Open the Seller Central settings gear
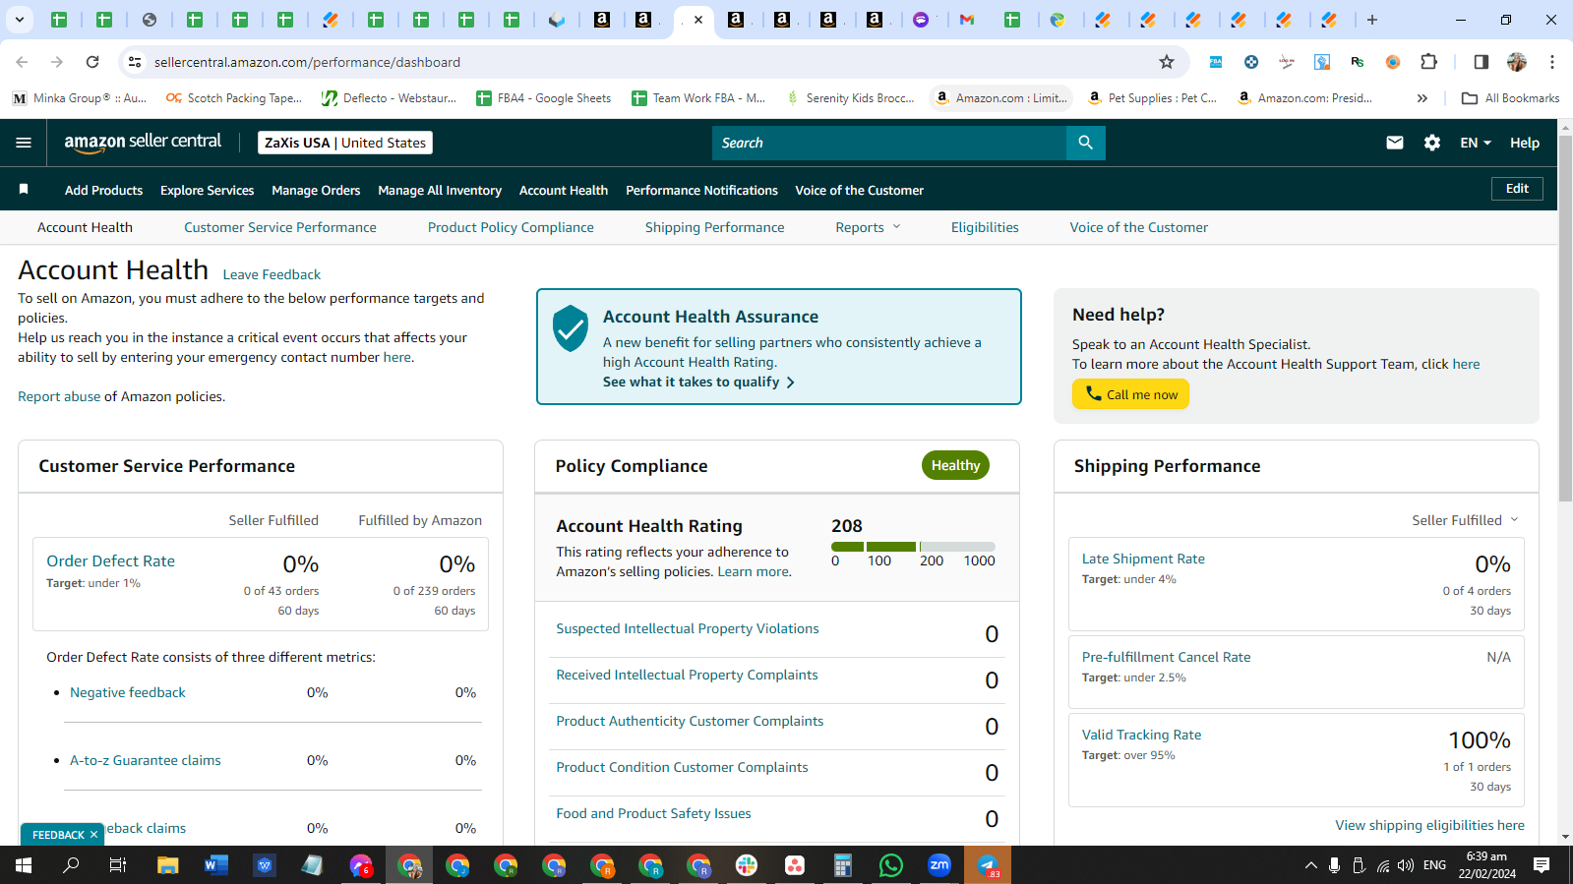The width and height of the screenshot is (1573, 884). [1432, 143]
